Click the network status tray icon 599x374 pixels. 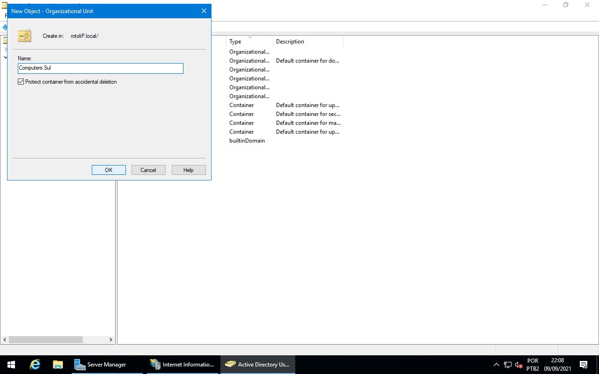point(508,365)
